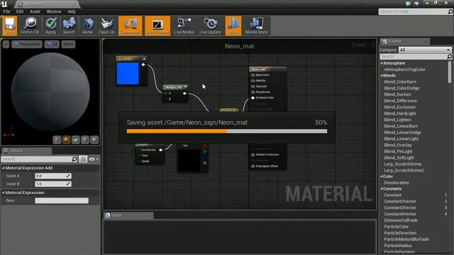Click the Details search magnifier icon
This screenshot has height=255, width=454.
point(74,159)
